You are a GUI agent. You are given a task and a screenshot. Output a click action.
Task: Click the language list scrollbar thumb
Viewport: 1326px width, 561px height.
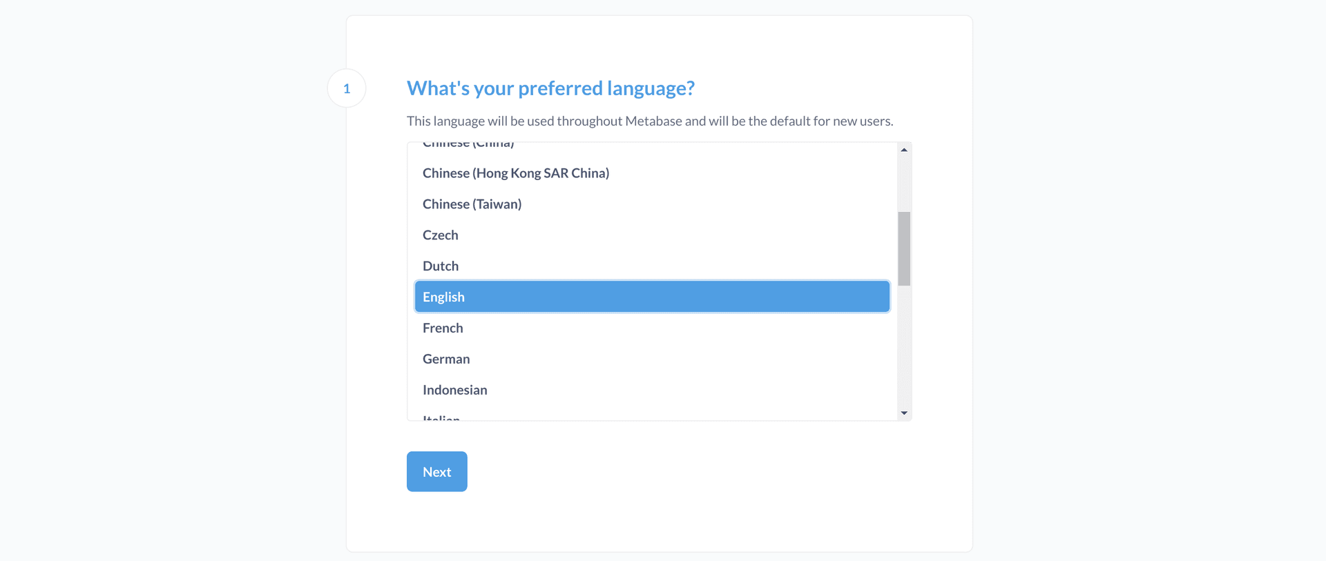[x=904, y=248]
